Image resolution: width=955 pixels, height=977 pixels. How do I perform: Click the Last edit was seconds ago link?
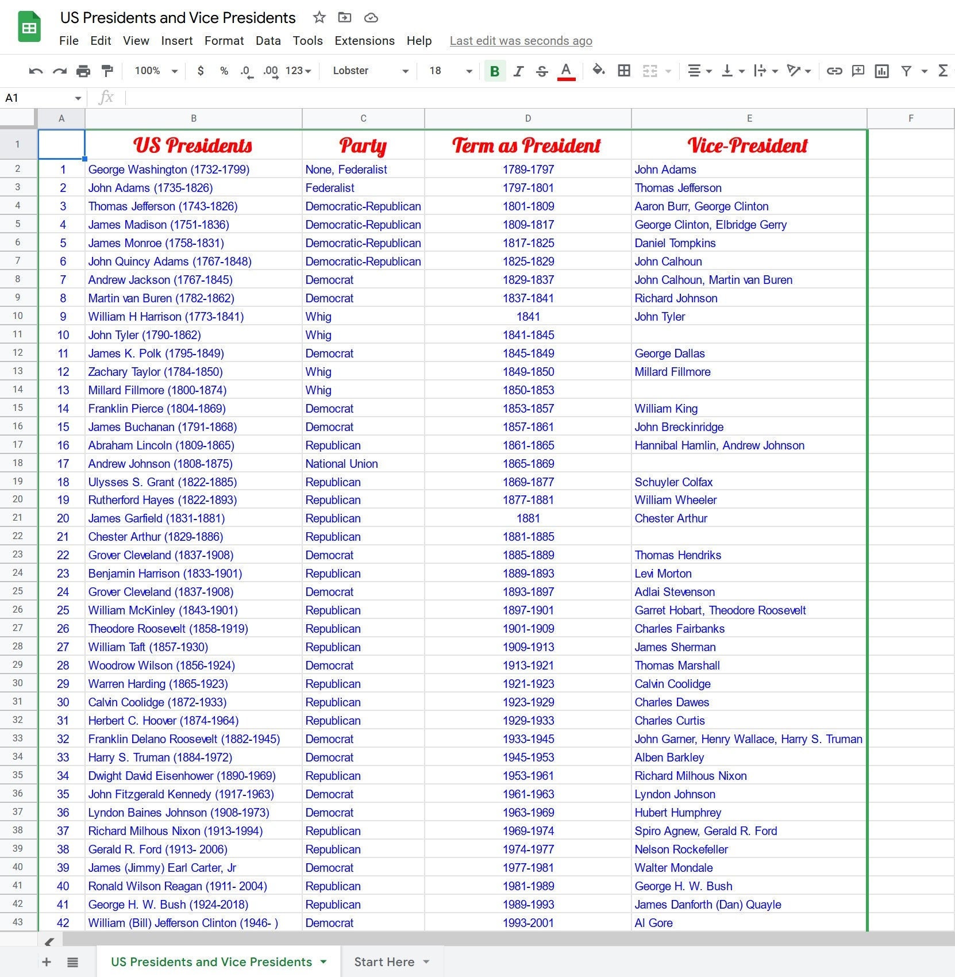pos(521,40)
